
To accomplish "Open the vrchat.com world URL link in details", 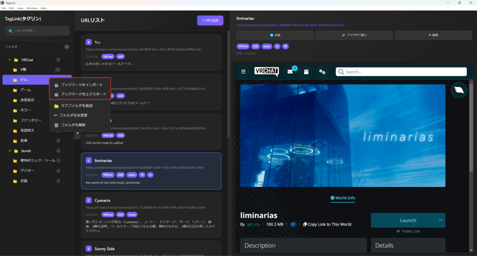I will click(x=290, y=25).
